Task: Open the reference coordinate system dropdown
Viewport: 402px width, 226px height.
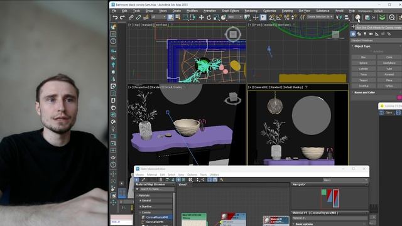Action: coord(235,17)
